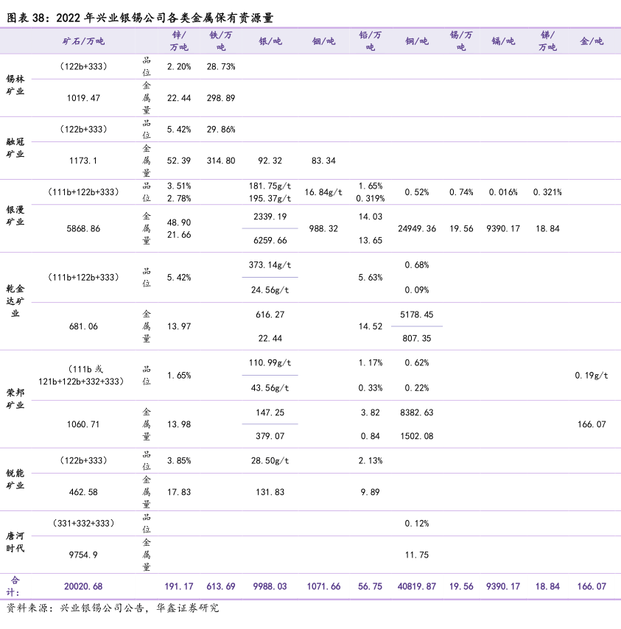Image resolution: width=621 pixels, height=629 pixels.
Task: Select copper amount '24949.36'
Action: tap(417, 228)
